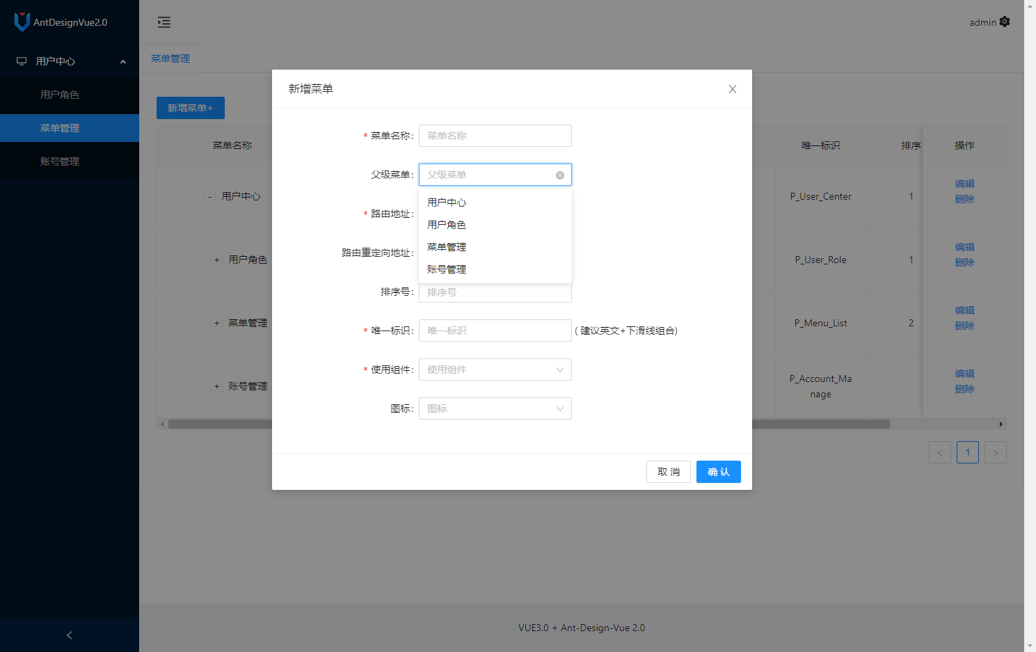The width and height of the screenshot is (1036, 652).
Task: Click the admin username text
Action: [982, 22]
